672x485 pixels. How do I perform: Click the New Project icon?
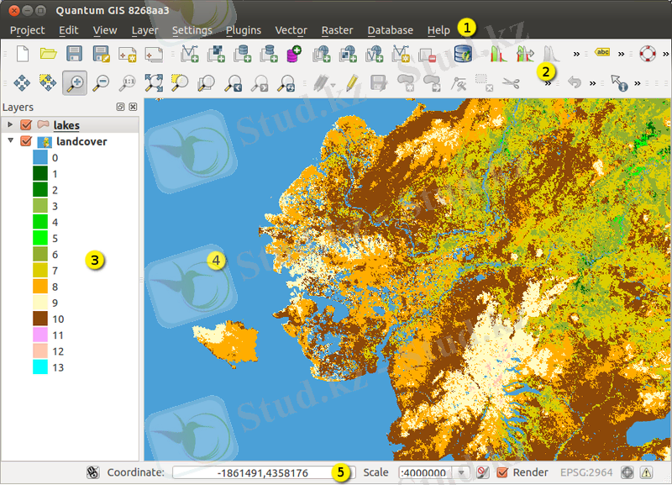point(23,55)
